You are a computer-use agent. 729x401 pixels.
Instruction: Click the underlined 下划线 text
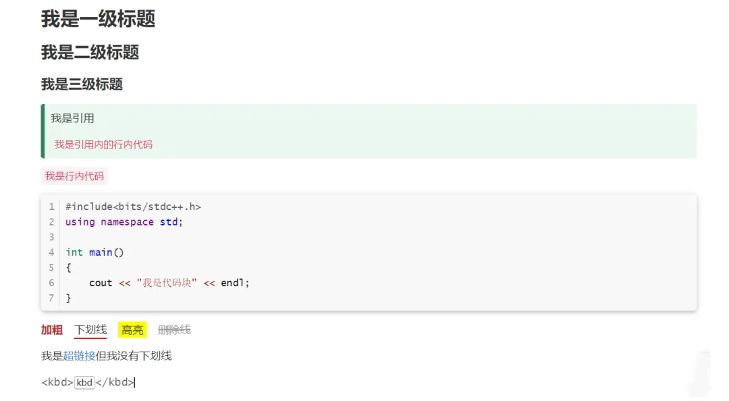pyautogui.click(x=90, y=330)
